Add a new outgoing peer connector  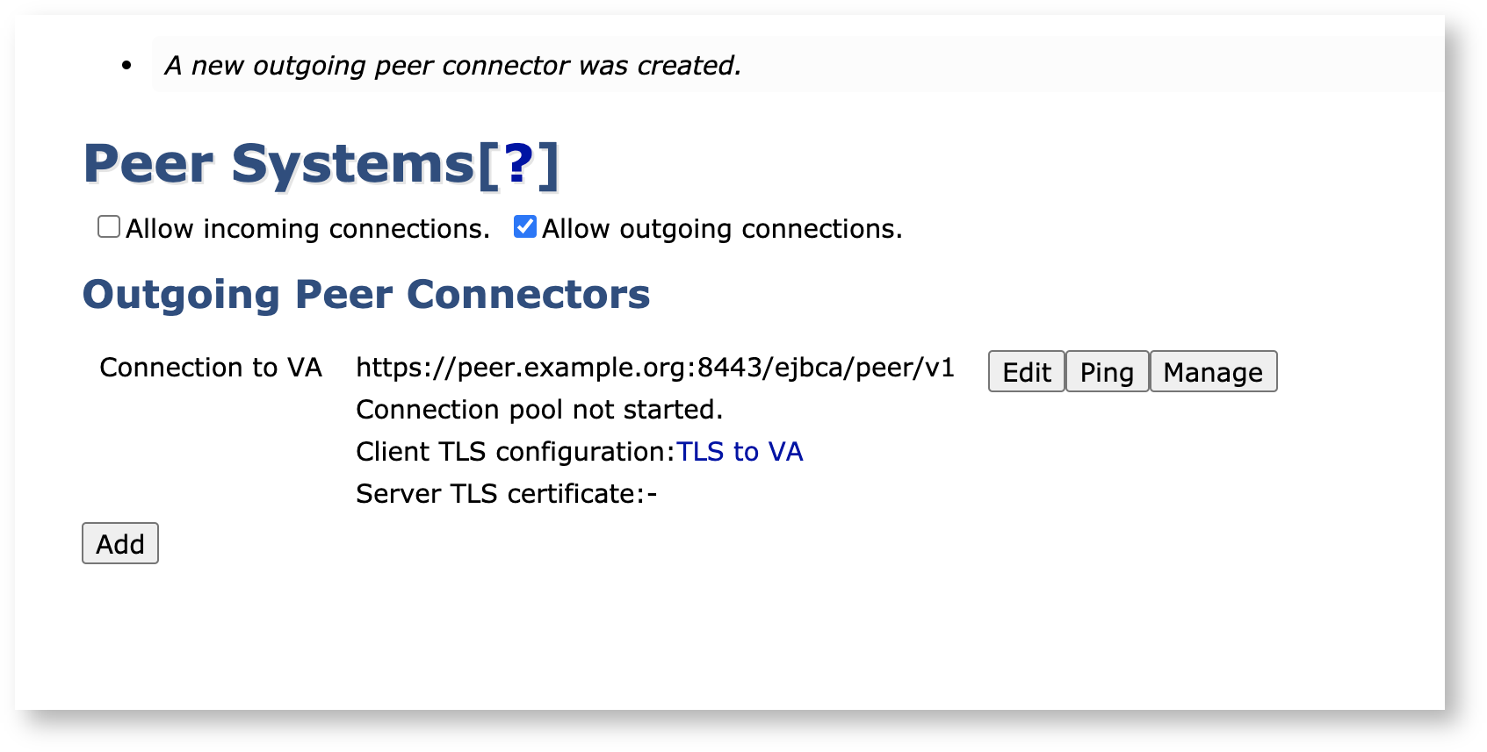click(x=120, y=544)
